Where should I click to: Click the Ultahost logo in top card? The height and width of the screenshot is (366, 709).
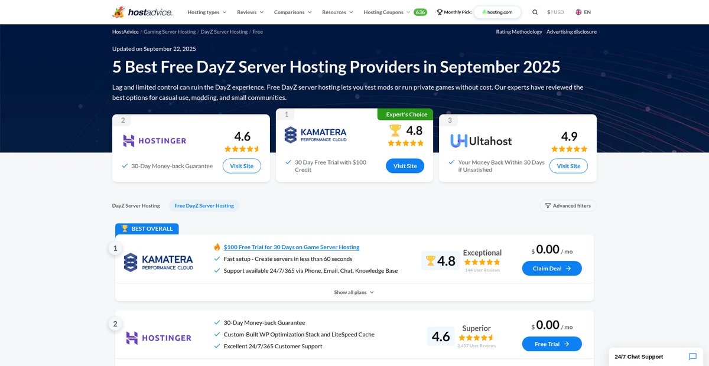(480, 140)
